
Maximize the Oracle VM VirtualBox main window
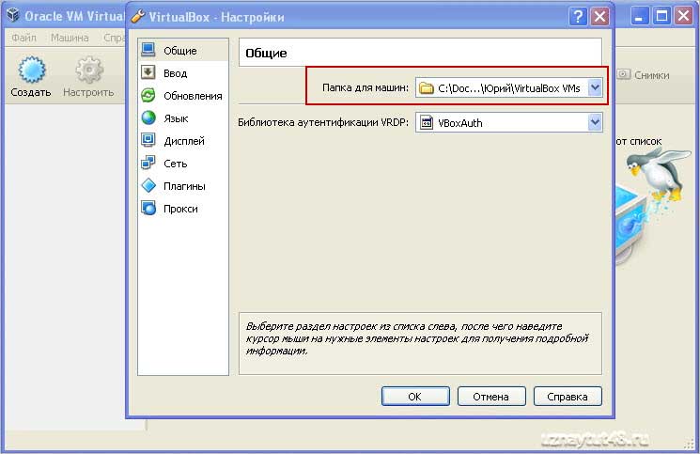pos(661,17)
